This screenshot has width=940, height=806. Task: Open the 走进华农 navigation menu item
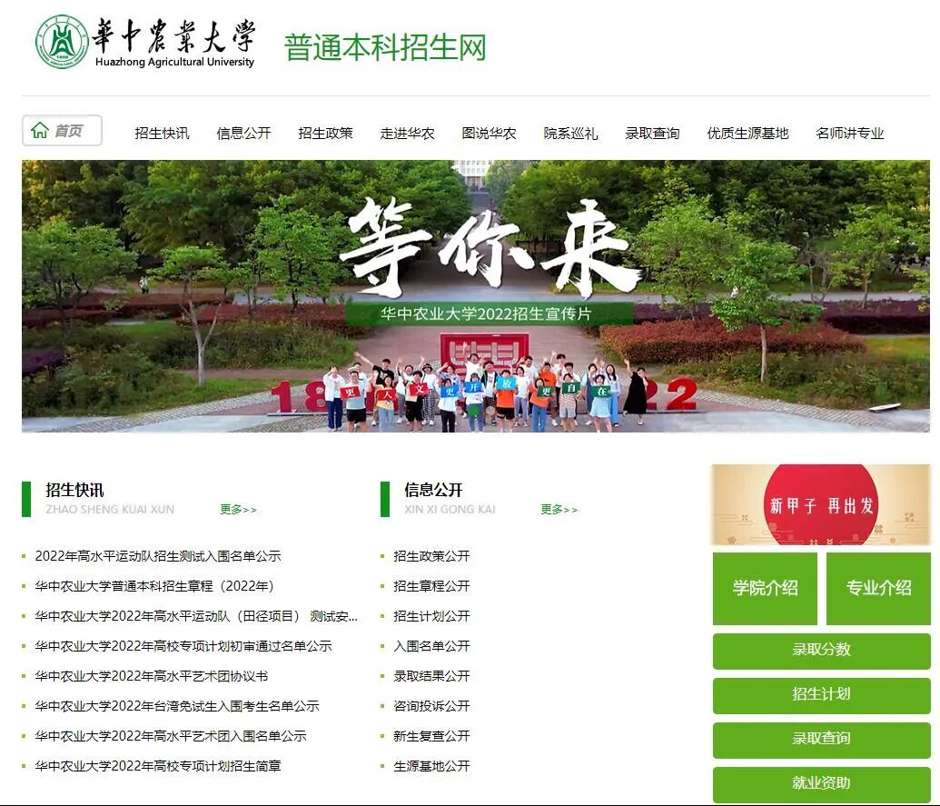pyautogui.click(x=407, y=134)
